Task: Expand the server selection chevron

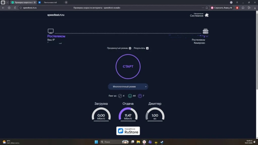Action: tap(207, 36)
